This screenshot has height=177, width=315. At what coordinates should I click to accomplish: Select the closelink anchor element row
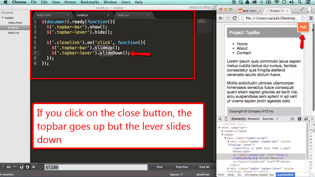click(x=261, y=161)
